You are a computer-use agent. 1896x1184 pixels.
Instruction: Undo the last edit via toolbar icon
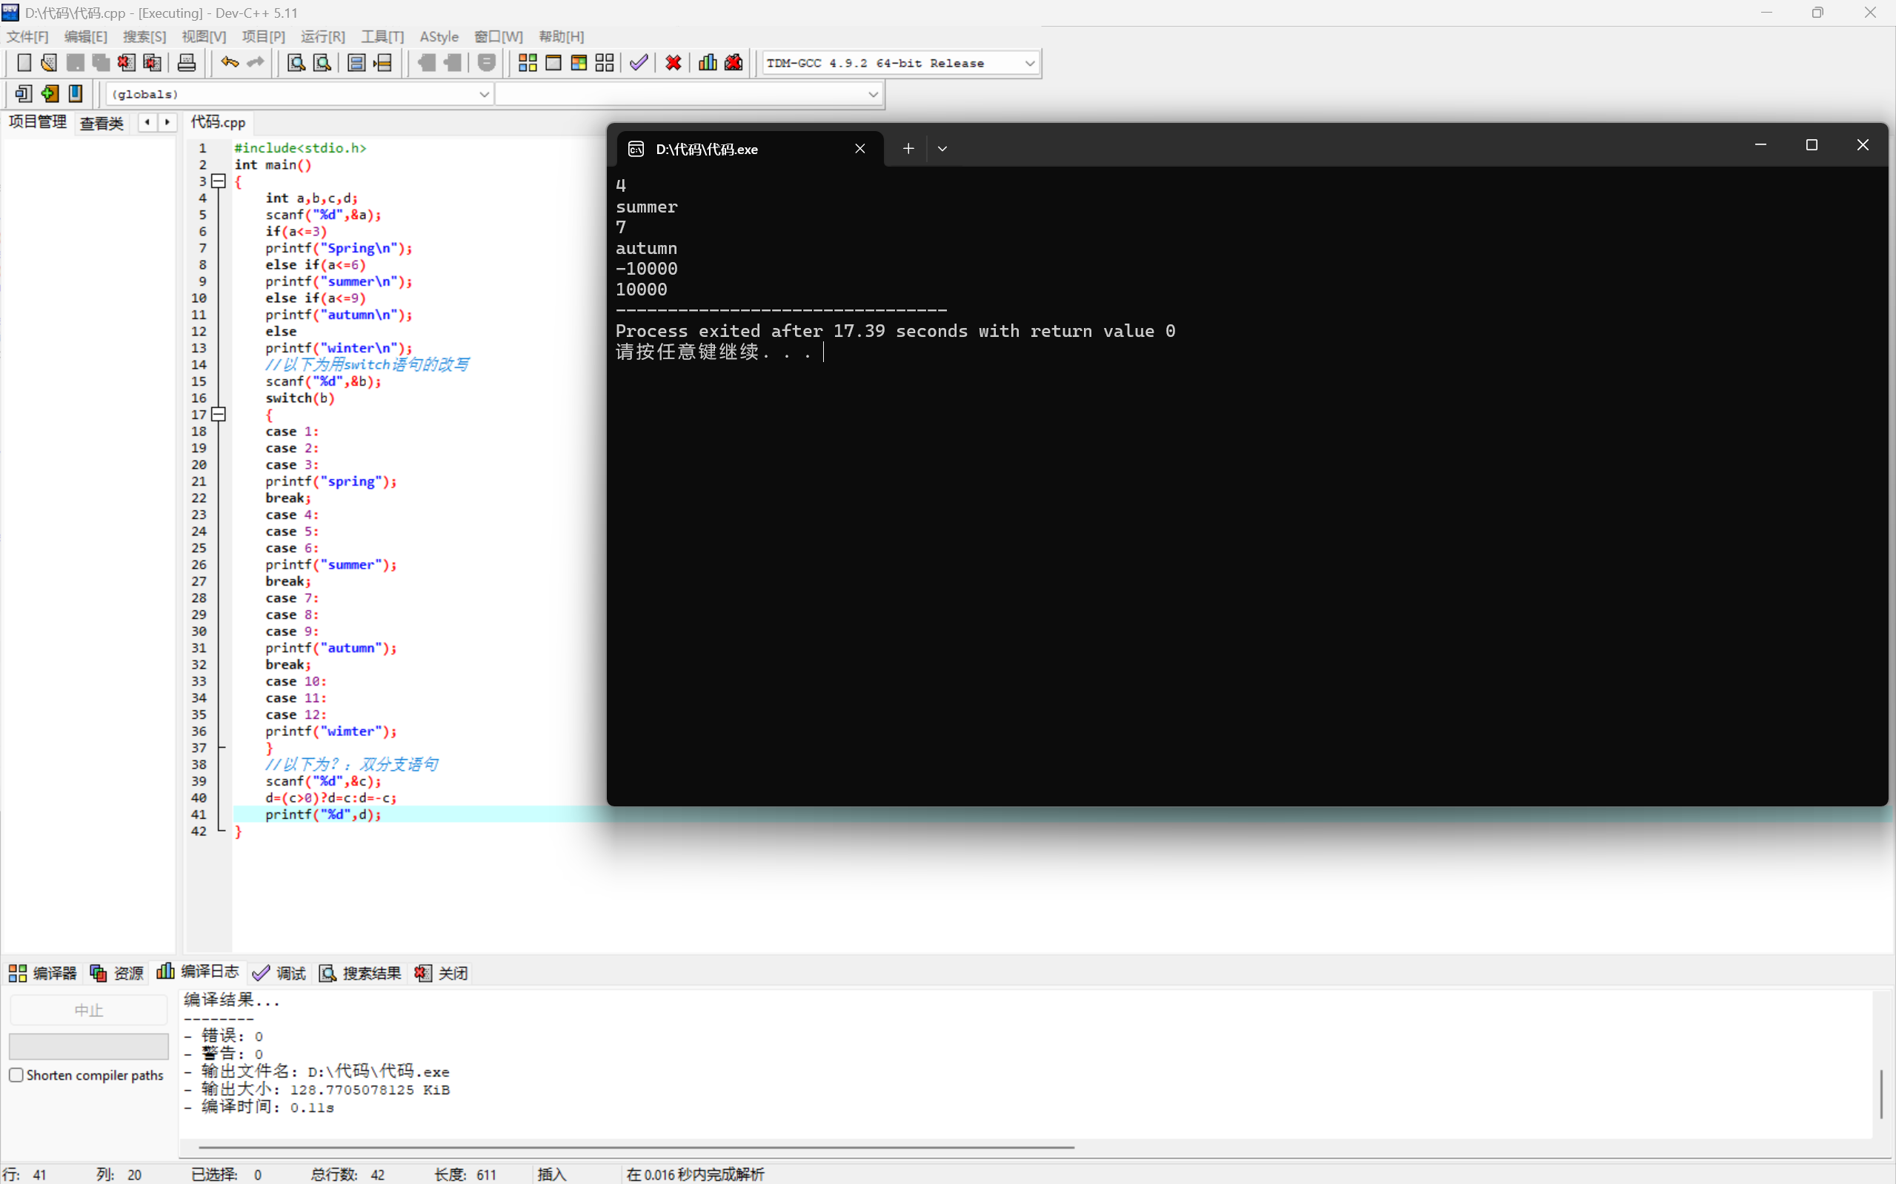(x=229, y=63)
